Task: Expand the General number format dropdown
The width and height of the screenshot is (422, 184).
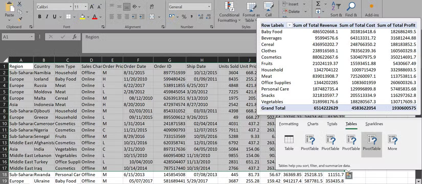Action: (x=209, y=7)
